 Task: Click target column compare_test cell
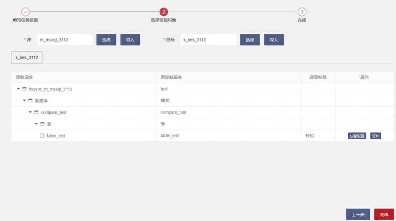(x=174, y=112)
